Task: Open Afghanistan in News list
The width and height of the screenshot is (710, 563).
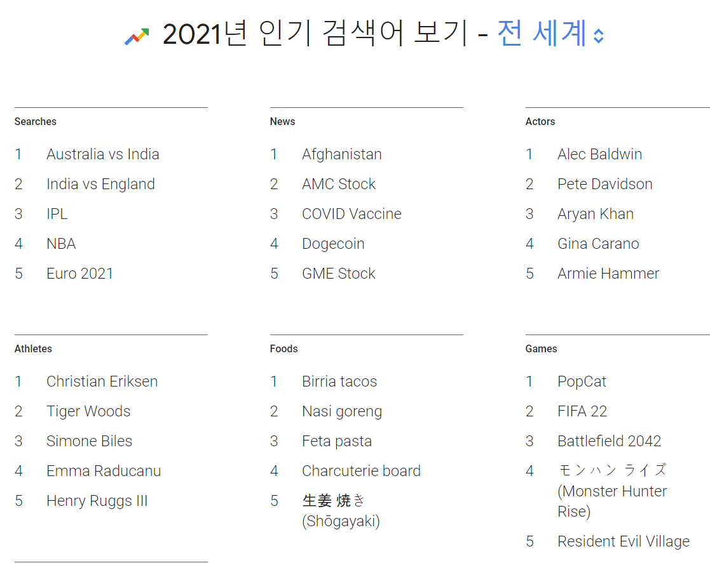Action: coord(342,154)
